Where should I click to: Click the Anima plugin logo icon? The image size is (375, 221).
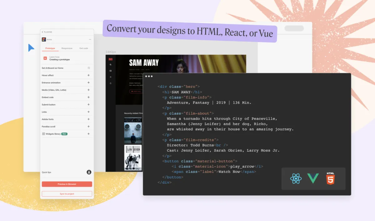(44, 39)
